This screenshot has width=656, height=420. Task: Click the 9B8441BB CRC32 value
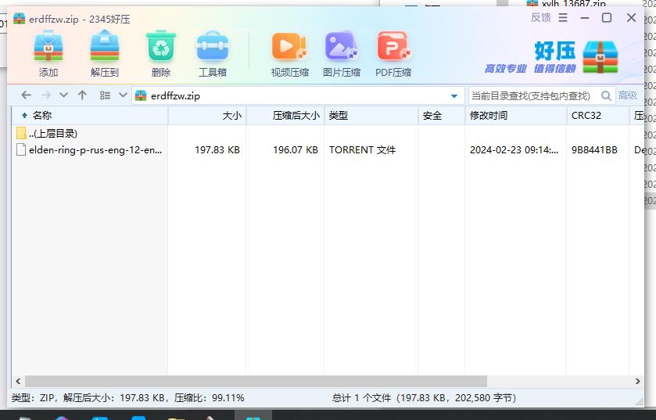[594, 149]
